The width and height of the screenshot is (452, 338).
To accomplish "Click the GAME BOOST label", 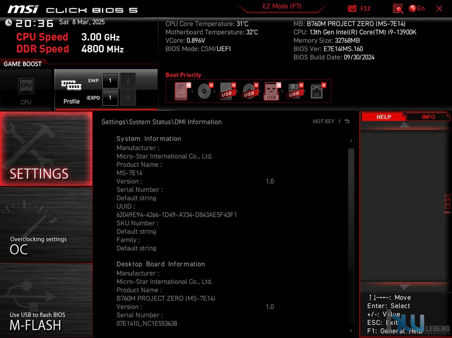I will point(22,64).
